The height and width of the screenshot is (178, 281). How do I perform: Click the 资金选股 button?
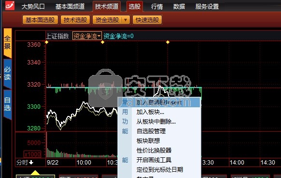(x=107, y=20)
